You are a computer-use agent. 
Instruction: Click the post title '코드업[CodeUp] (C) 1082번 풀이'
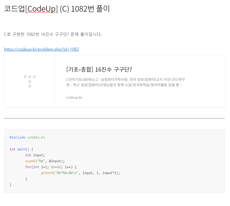point(57,9)
